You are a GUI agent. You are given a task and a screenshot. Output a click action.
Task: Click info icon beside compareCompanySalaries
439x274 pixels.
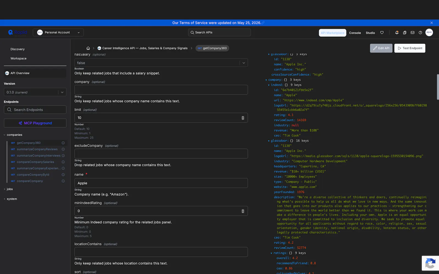(x=63, y=162)
